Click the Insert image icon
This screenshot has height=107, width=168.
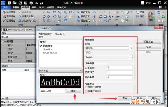(x=59, y=21)
